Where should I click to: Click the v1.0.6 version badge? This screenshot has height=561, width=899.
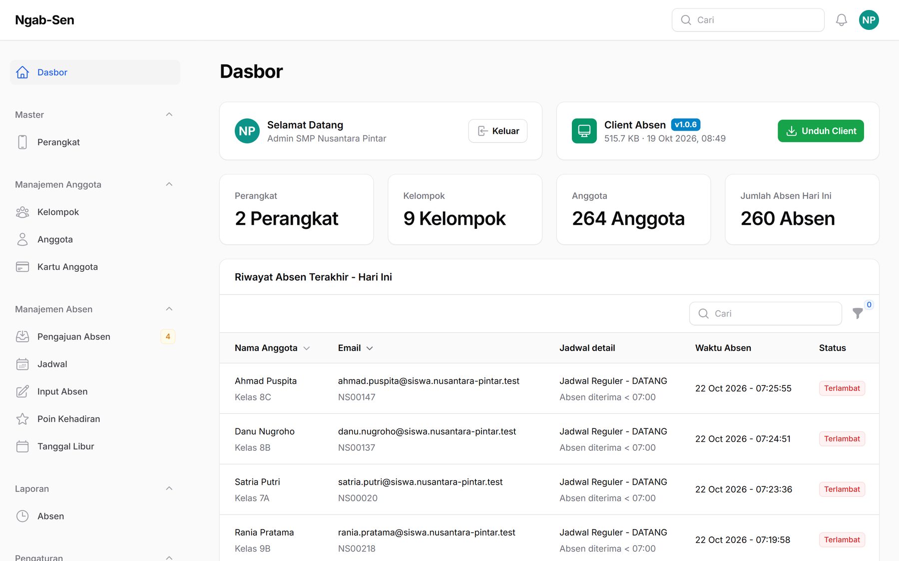(686, 125)
